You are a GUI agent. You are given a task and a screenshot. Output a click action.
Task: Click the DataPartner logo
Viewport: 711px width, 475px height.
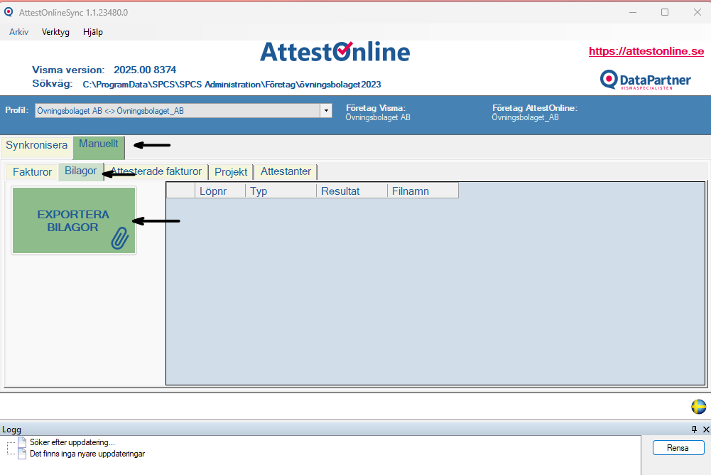coord(645,80)
